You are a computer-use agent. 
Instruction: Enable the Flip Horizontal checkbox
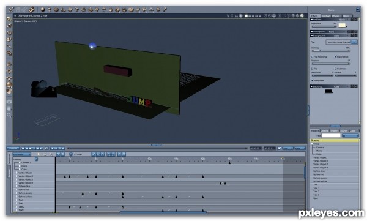pyautogui.click(x=312, y=57)
